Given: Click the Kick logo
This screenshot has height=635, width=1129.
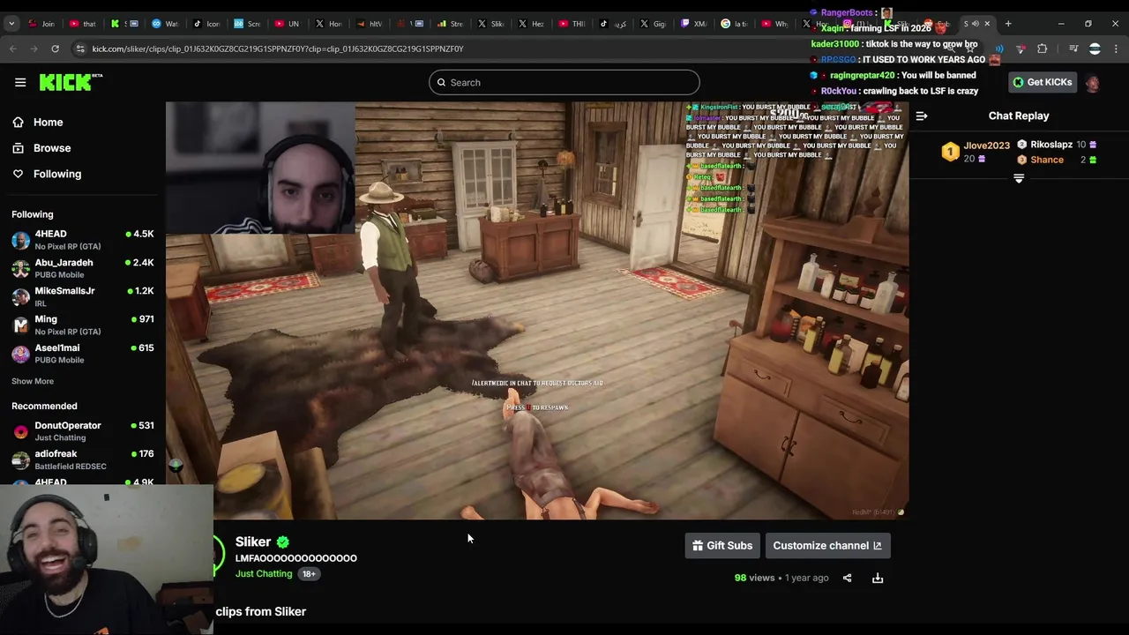Looking at the screenshot, I should [71, 82].
